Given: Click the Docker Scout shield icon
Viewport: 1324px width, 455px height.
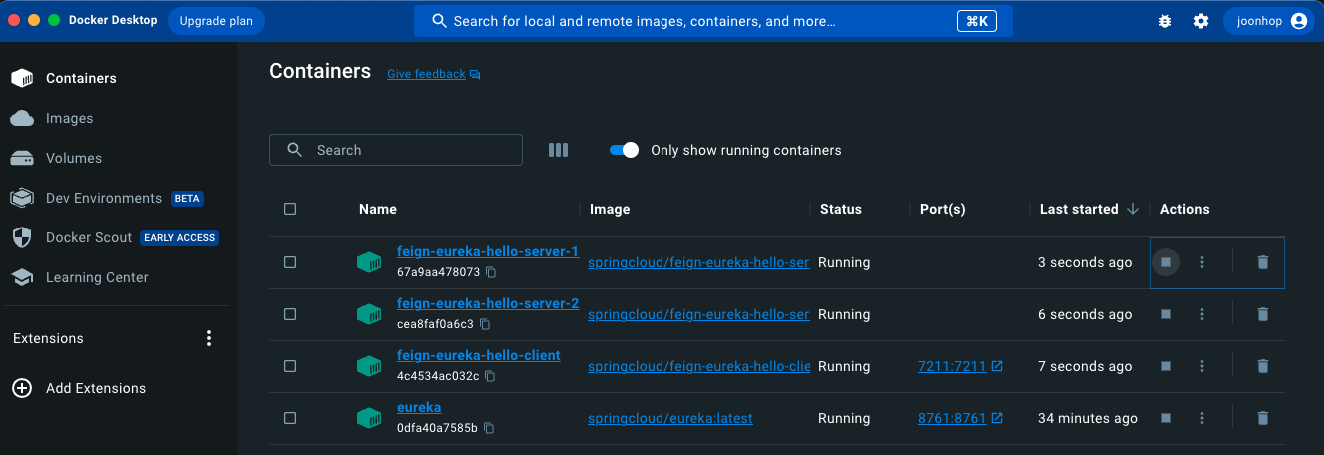Looking at the screenshot, I should point(22,237).
